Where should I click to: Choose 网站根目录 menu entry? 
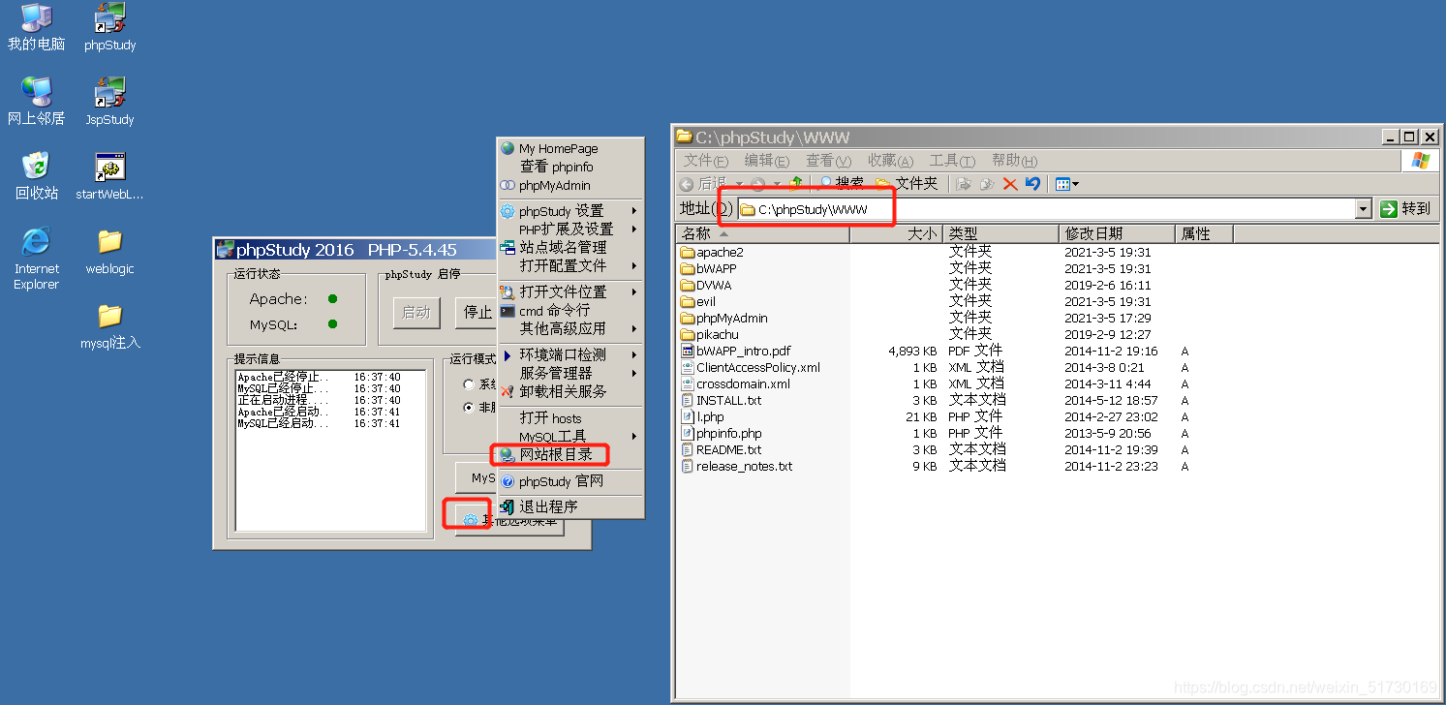pos(569,454)
